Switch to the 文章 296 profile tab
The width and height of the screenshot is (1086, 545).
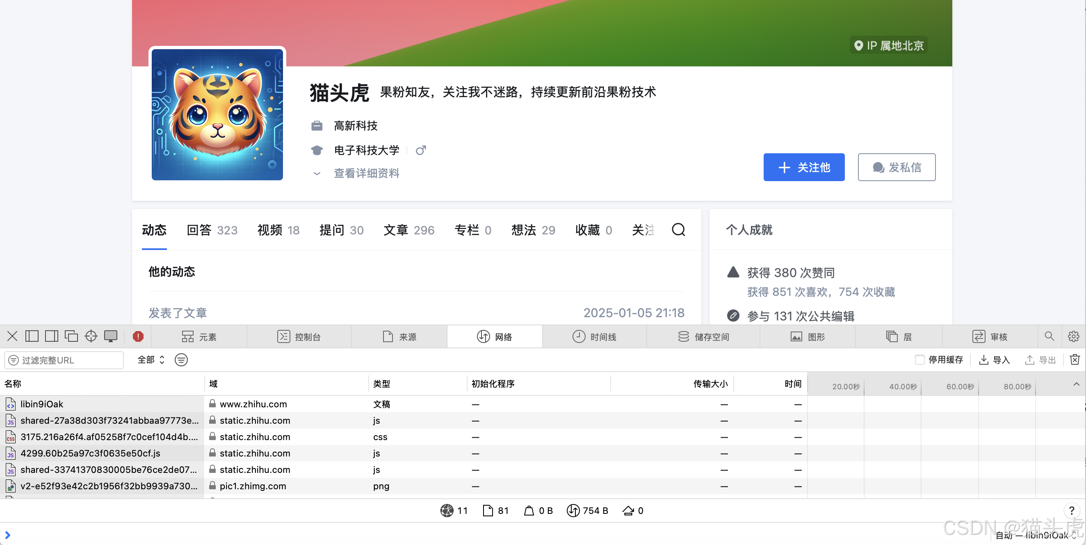click(x=408, y=230)
